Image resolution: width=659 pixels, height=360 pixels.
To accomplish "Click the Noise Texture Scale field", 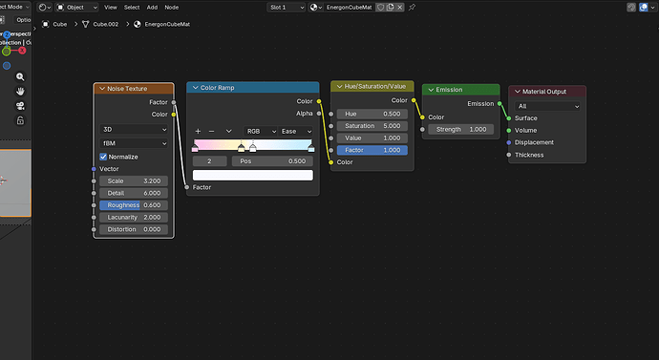I will click(x=134, y=181).
